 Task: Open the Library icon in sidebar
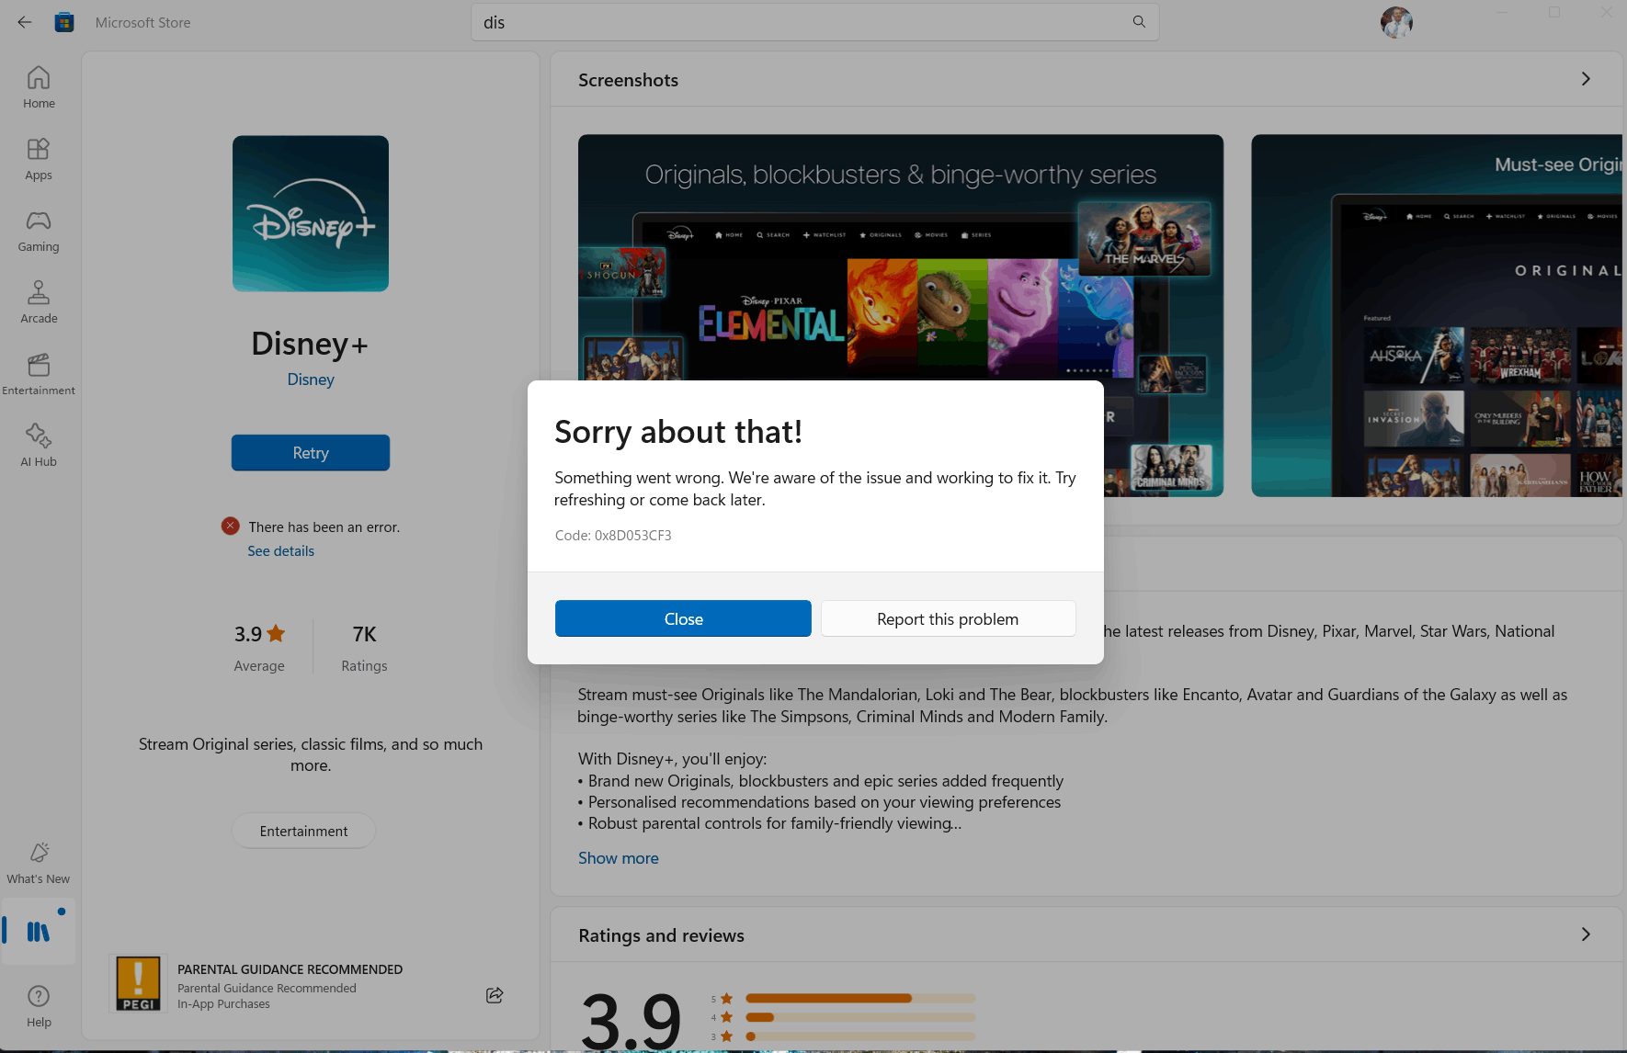coord(39,932)
